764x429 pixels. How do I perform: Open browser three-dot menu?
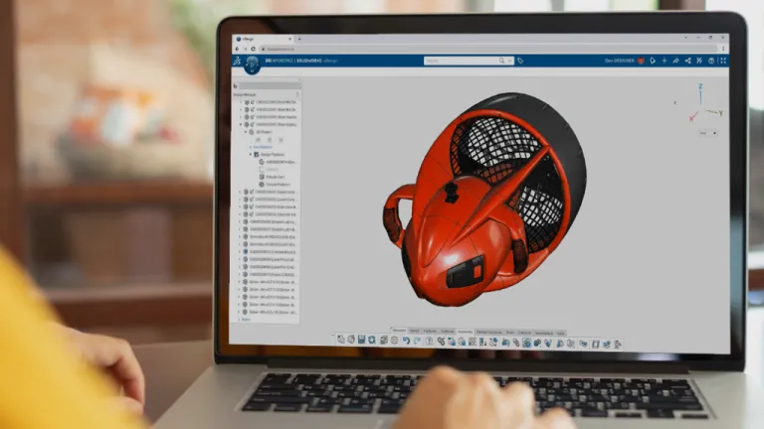723,49
